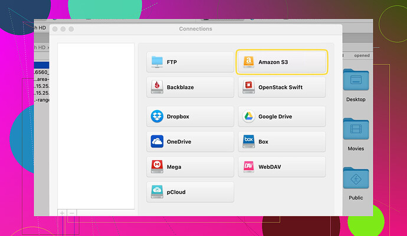Choose the Mega connection label
Viewport: 407px width, 236px height.
(x=174, y=167)
